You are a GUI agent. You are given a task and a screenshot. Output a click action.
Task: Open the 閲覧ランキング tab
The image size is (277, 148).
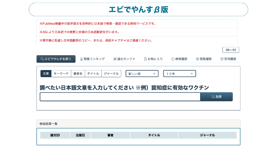pyautogui.click(x=92, y=59)
